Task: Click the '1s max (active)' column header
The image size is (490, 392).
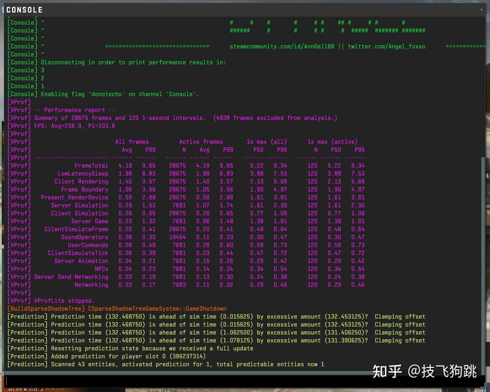Action: 332,142
